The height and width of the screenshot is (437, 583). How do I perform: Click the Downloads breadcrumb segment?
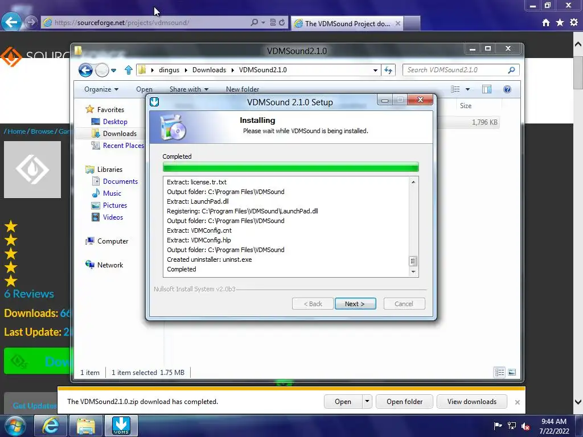click(209, 70)
